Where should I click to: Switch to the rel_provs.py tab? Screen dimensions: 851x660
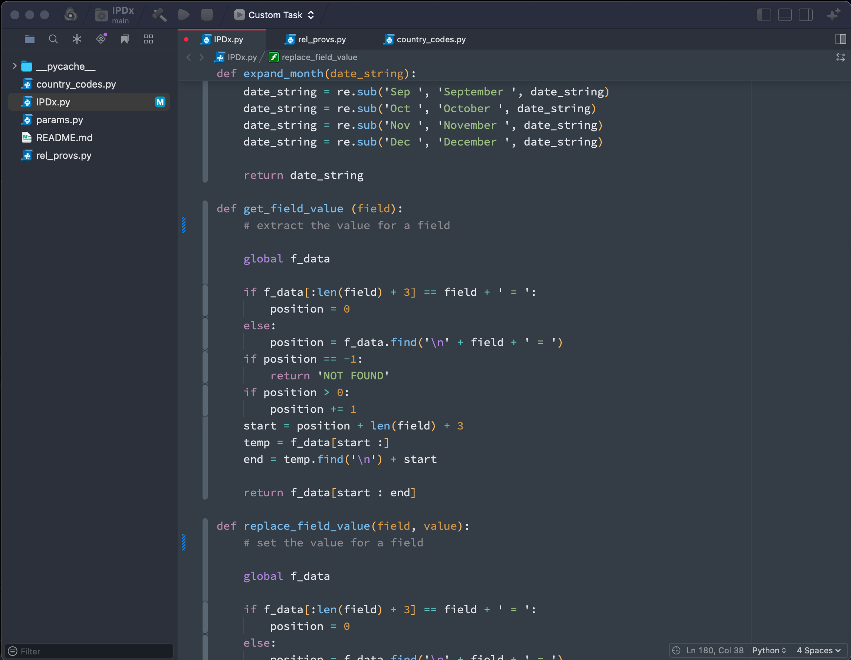coord(321,39)
